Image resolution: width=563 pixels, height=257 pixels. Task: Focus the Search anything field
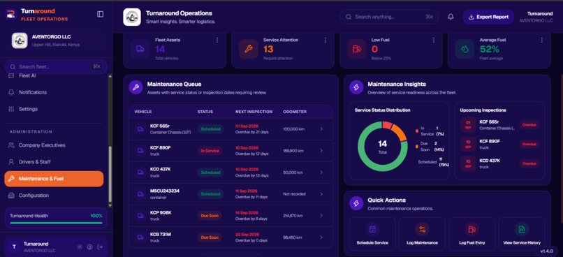point(389,17)
